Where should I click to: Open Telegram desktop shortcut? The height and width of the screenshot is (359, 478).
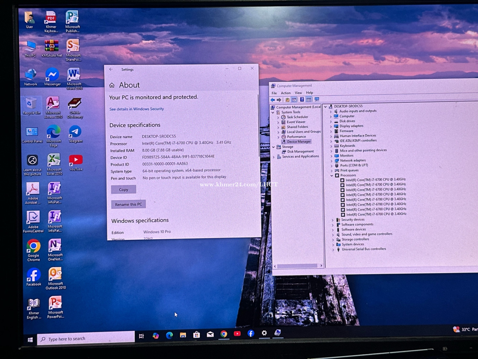coord(75,134)
